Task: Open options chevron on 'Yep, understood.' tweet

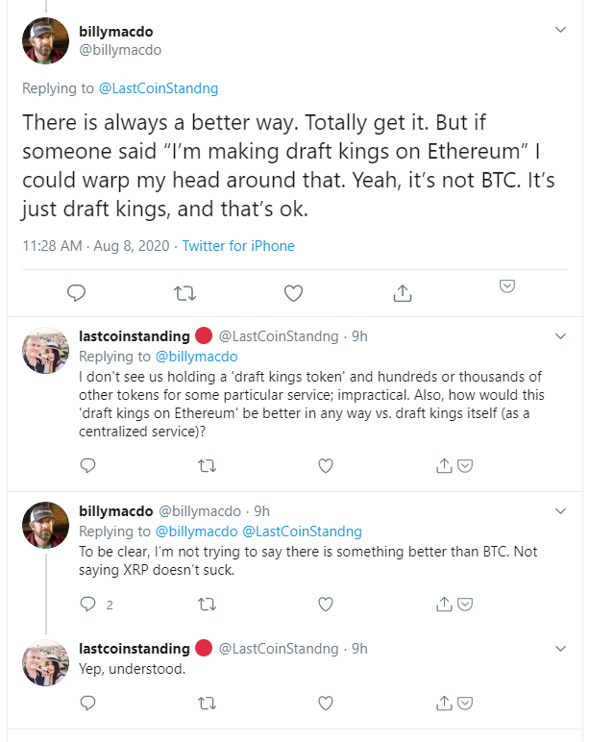Action: coord(560,649)
